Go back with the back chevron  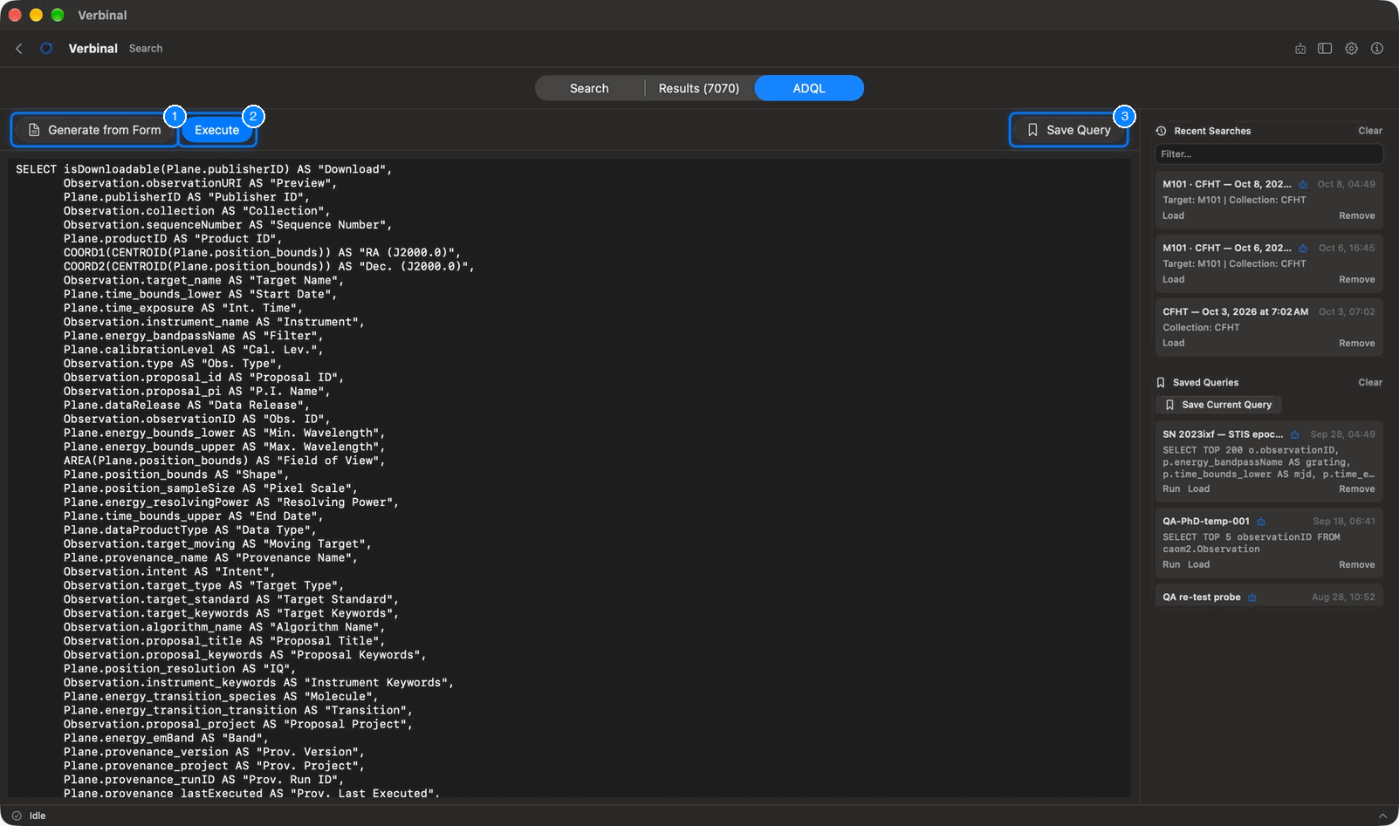[x=19, y=49]
